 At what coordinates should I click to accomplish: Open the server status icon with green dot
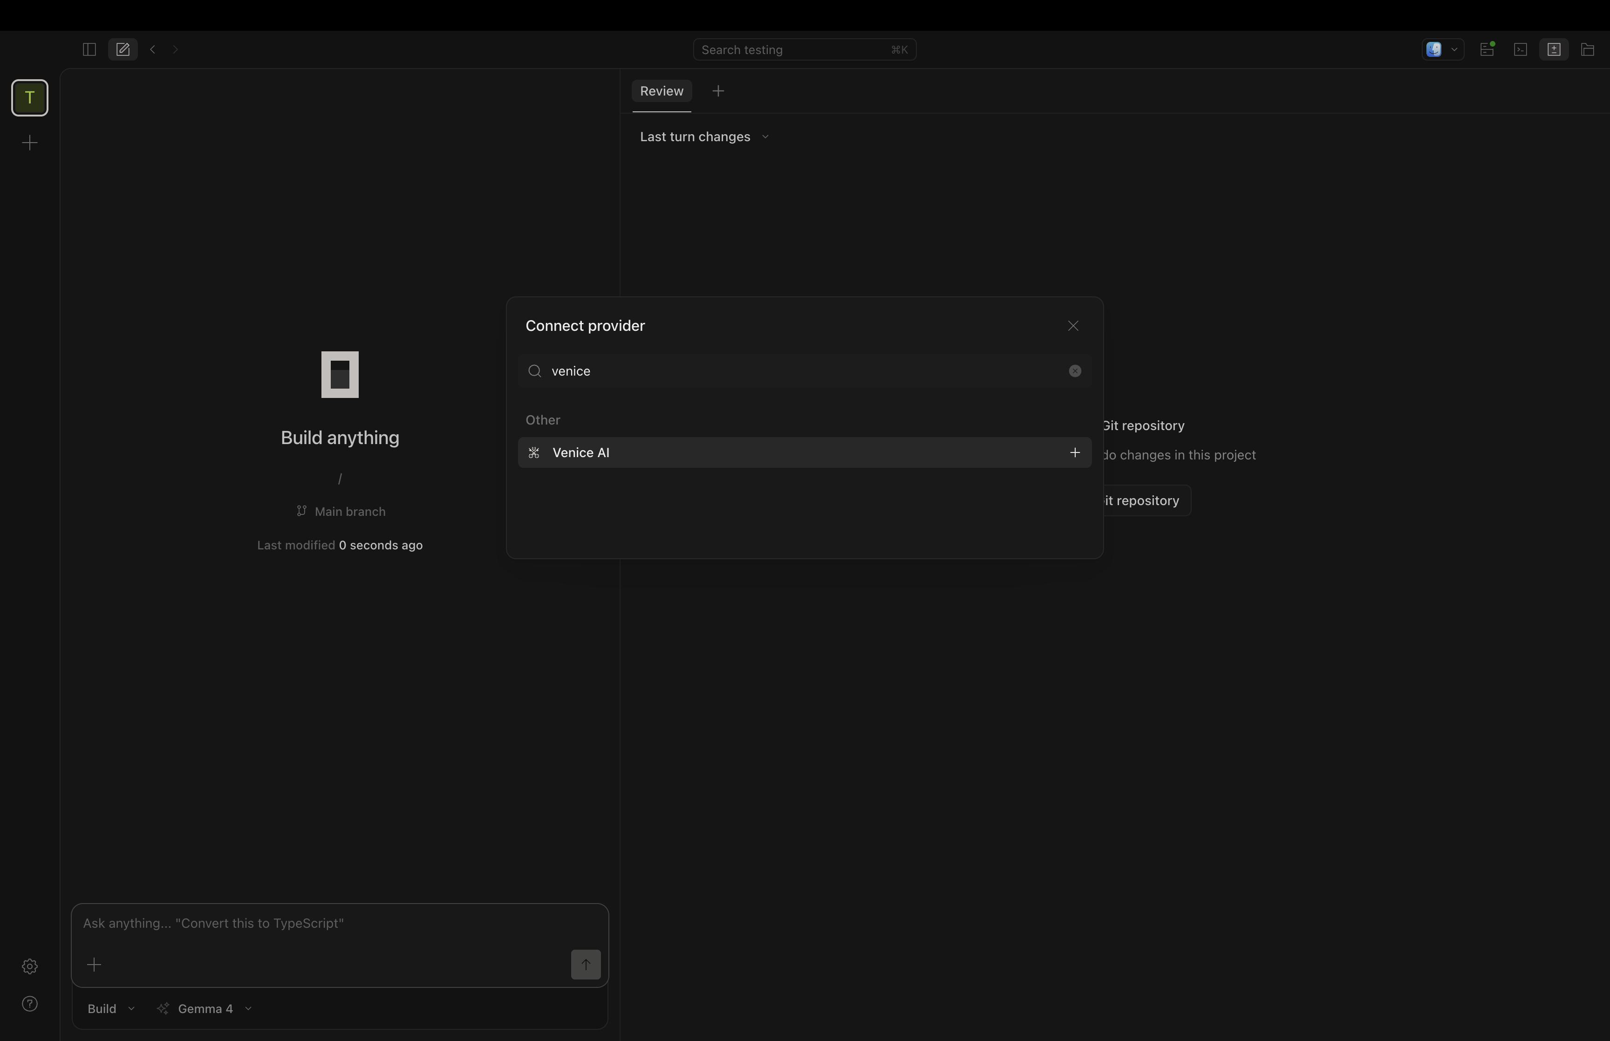(x=1487, y=49)
